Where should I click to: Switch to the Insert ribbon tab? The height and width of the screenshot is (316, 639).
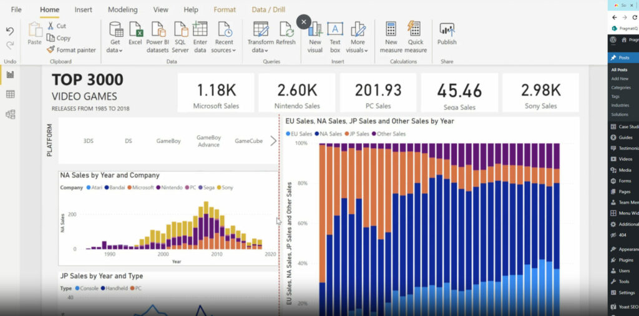click(83, 10)
